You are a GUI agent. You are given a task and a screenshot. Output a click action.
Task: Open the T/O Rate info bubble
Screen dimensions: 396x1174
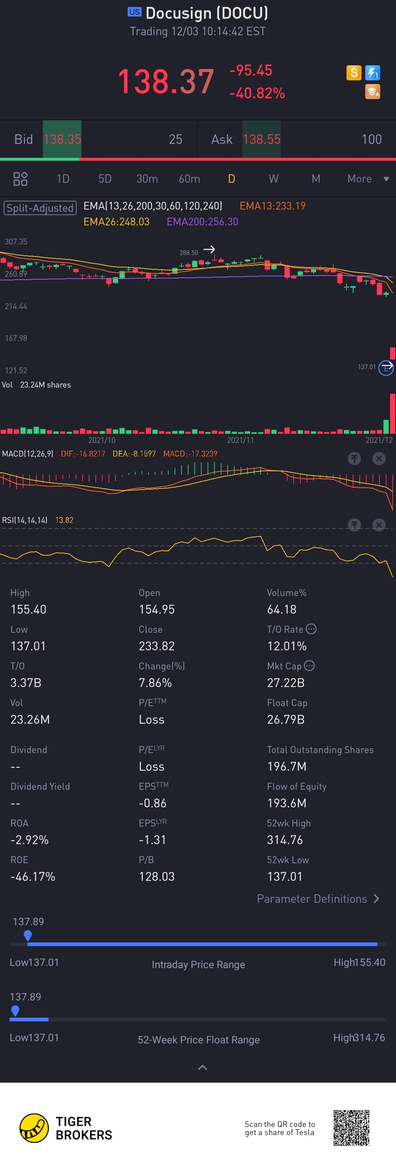(311, 629)
